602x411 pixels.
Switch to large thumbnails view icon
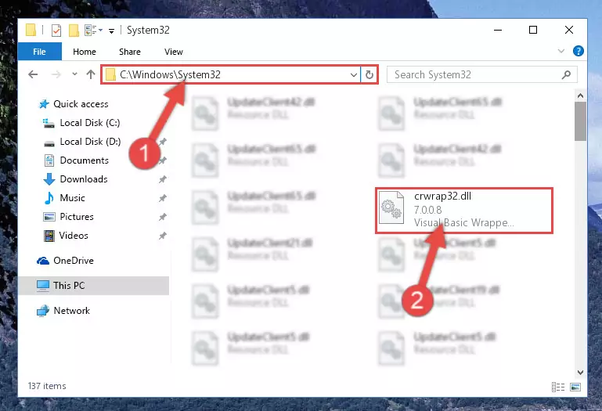pyautogui.click(x=575, y=387)
